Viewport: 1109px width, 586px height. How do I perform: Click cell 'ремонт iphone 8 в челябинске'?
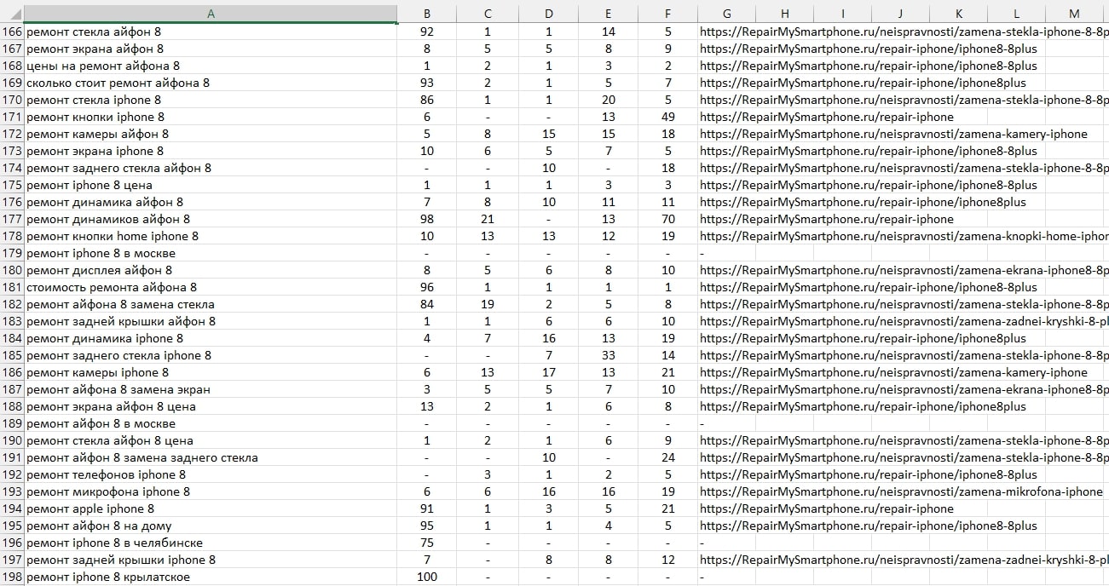point(211,543)
